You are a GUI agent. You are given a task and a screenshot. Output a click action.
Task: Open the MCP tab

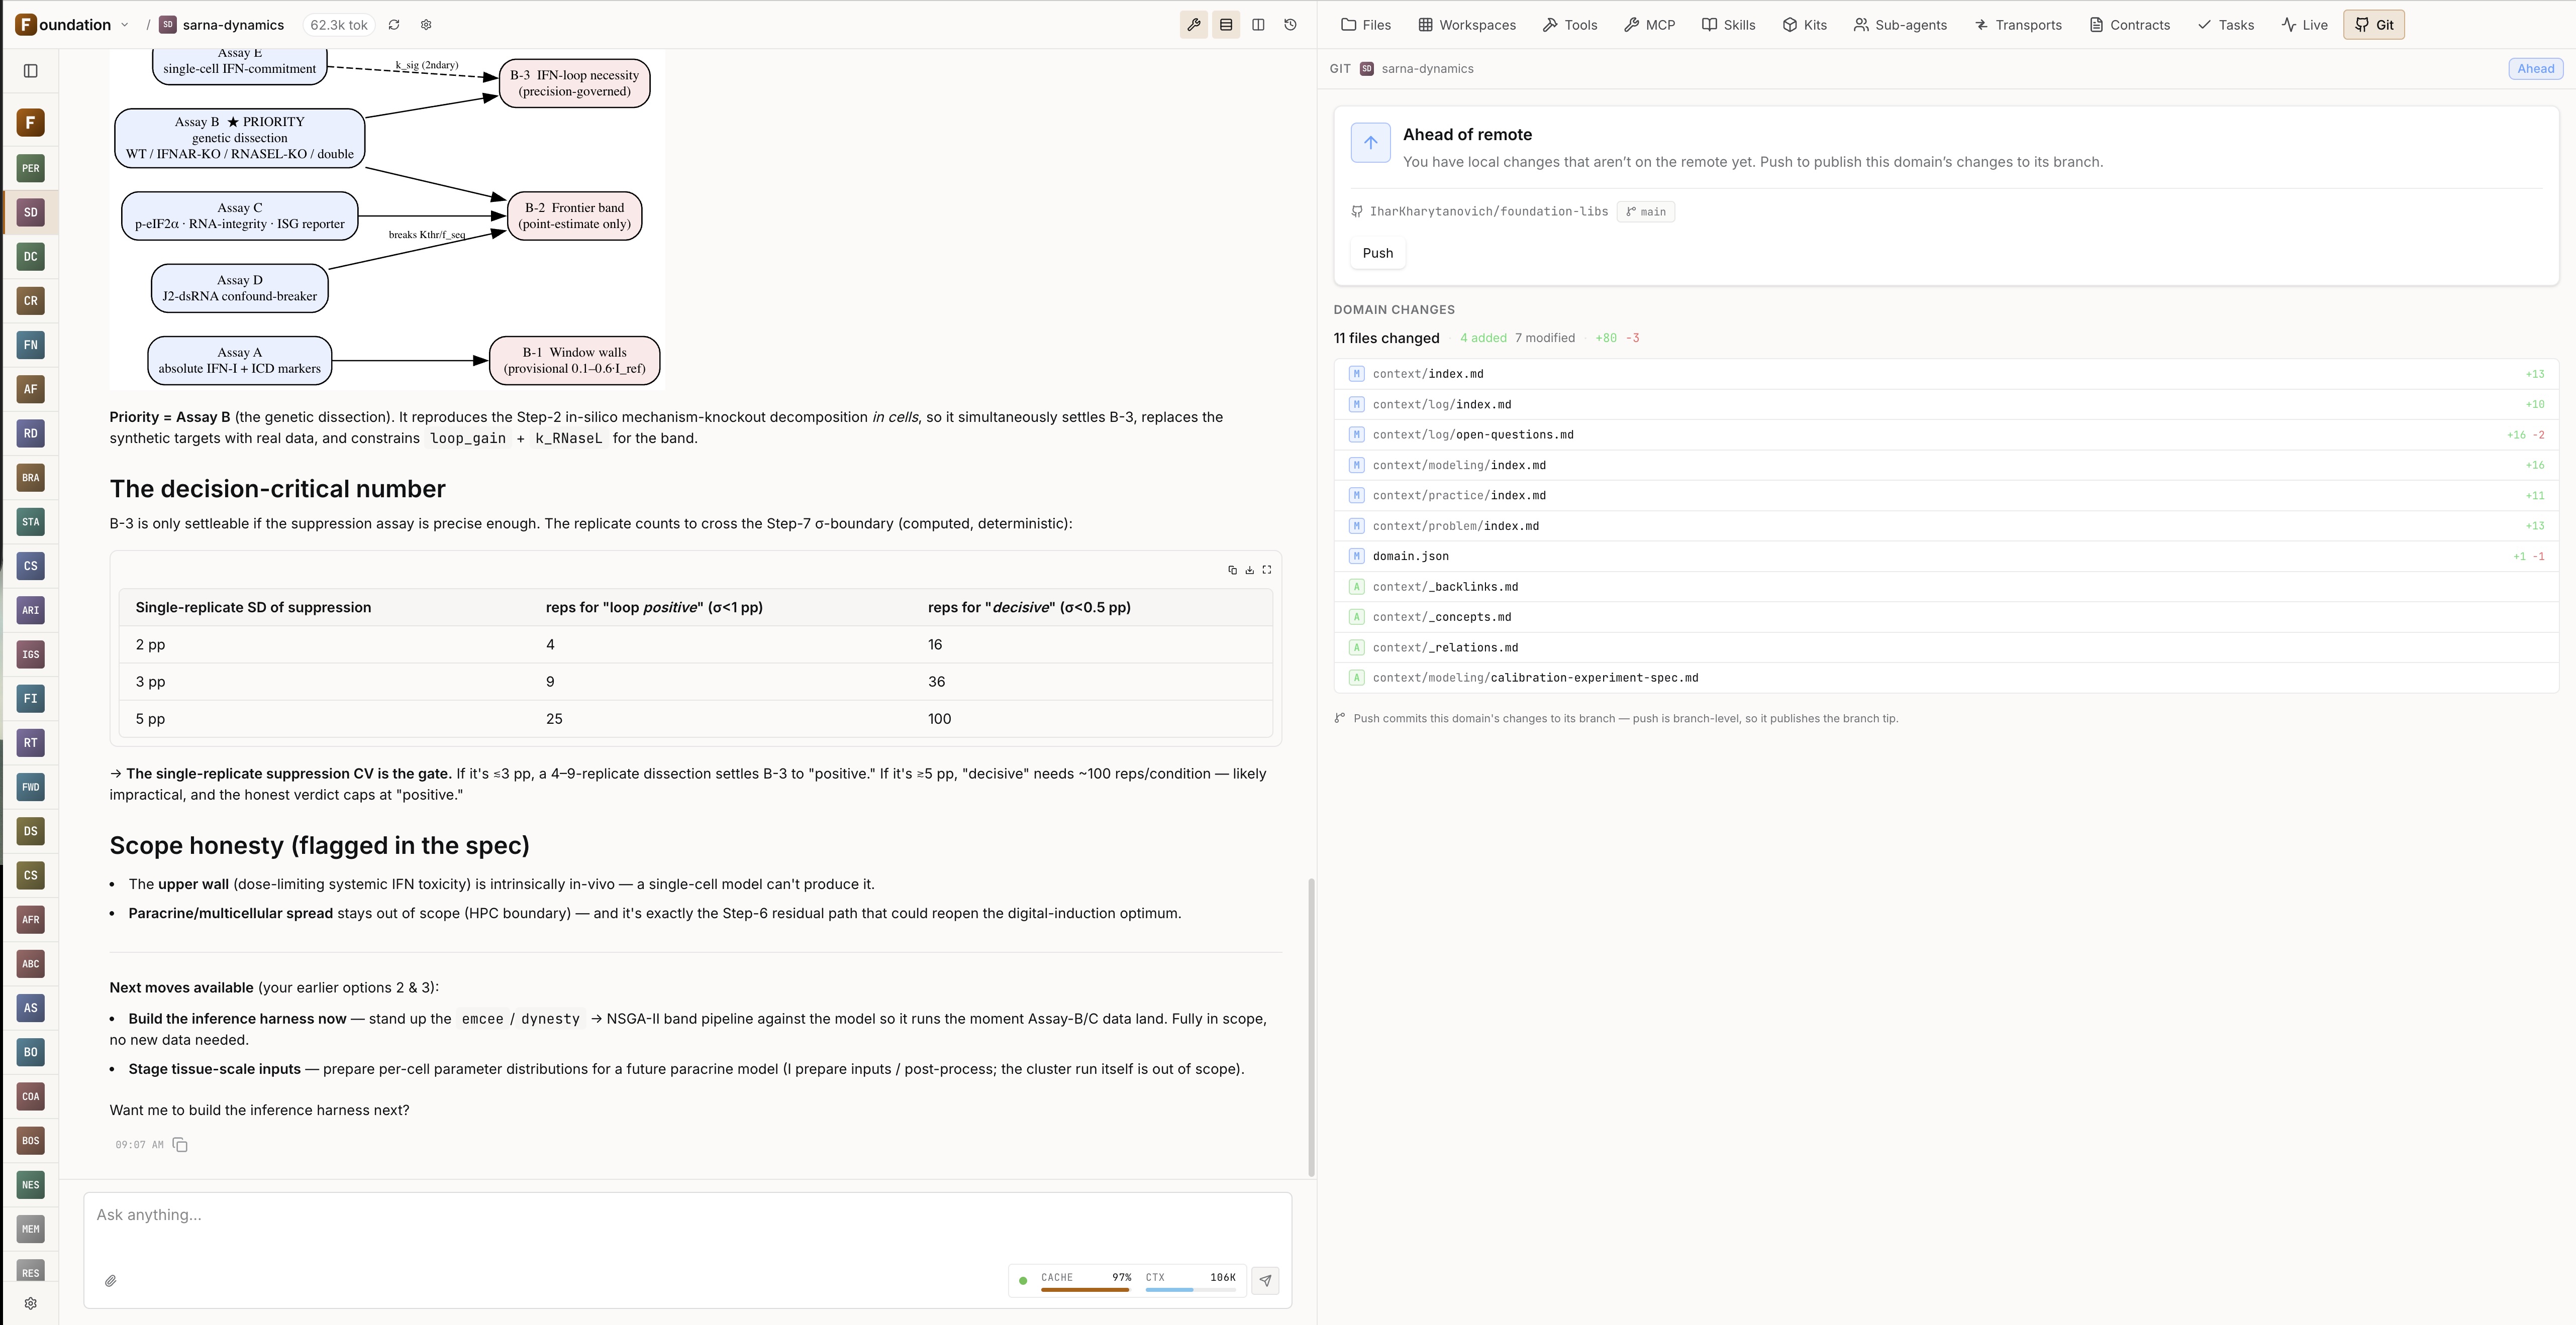(x=1650, y=25)
